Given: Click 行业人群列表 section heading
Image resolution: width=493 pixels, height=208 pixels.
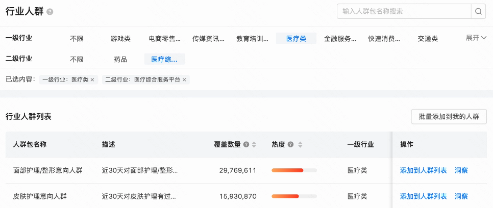Looking at the screenshot, I should click(x=29, y=117).
